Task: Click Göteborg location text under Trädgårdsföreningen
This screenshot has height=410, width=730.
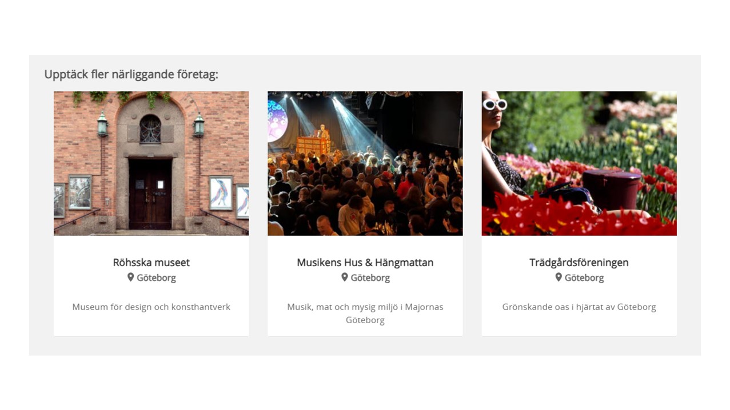Action: [x=584, y=278]
